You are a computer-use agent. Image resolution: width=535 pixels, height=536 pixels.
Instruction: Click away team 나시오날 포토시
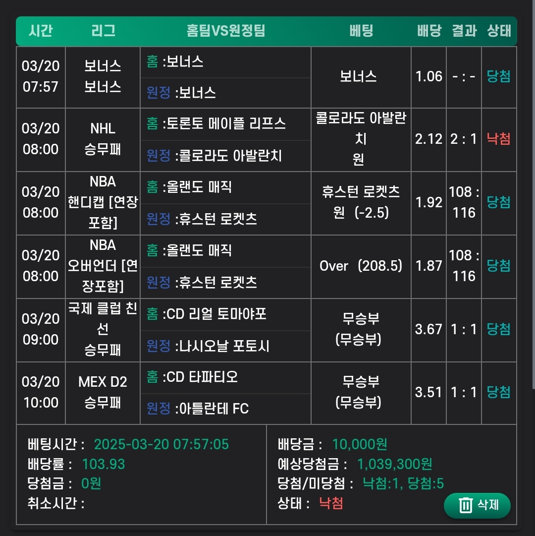[222, 346]
